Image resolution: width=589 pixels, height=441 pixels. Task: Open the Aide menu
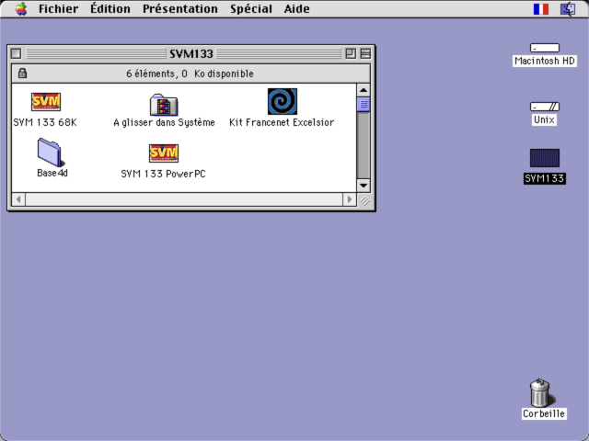point(296,8)
